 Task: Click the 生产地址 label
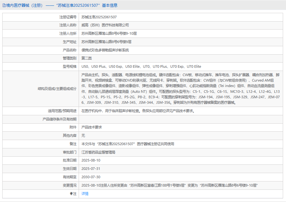click(70, 42)
